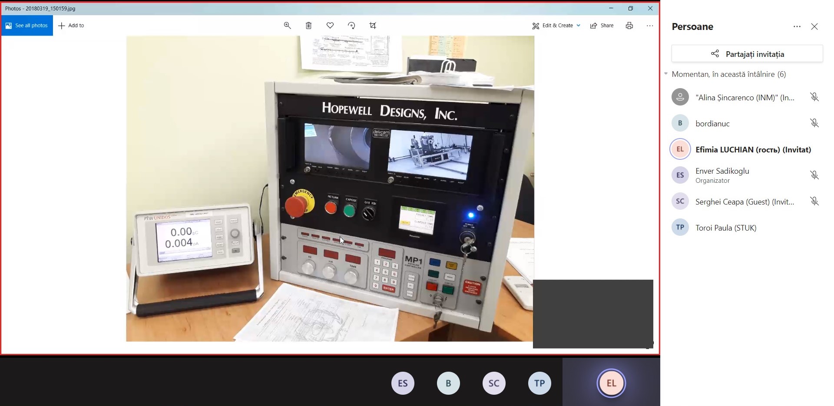
Task: Click Share in the Photos toolbar
Action: tap(602, 26)
